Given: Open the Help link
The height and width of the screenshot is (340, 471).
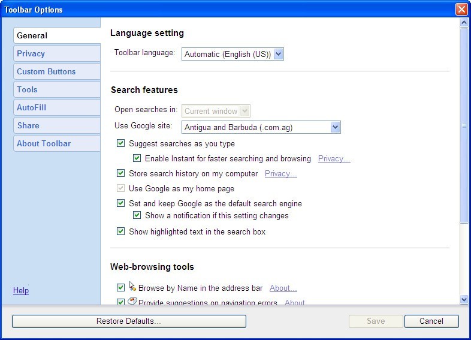Looking at the screenshot, I should click(x=21, y=290).
